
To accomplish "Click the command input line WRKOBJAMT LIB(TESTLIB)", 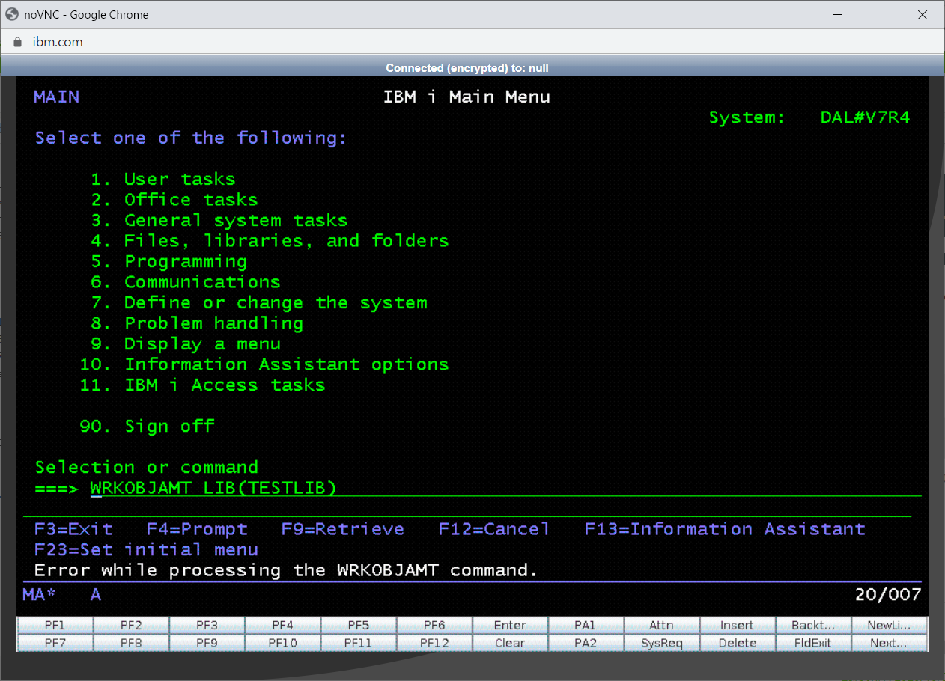I will pyautogui.click(x=505, y=488).
